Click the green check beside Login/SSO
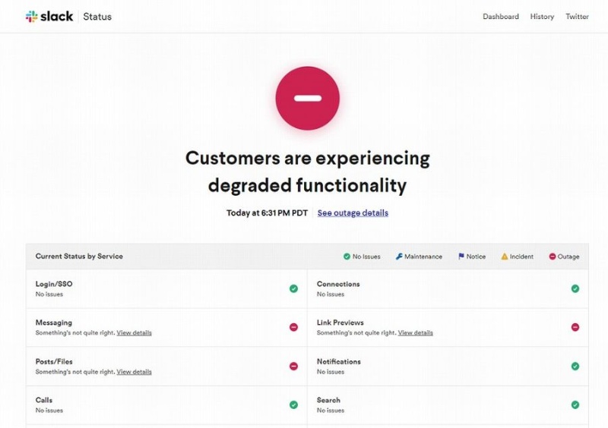The height and width of the screenshot is (428, 608). point(293,288)
